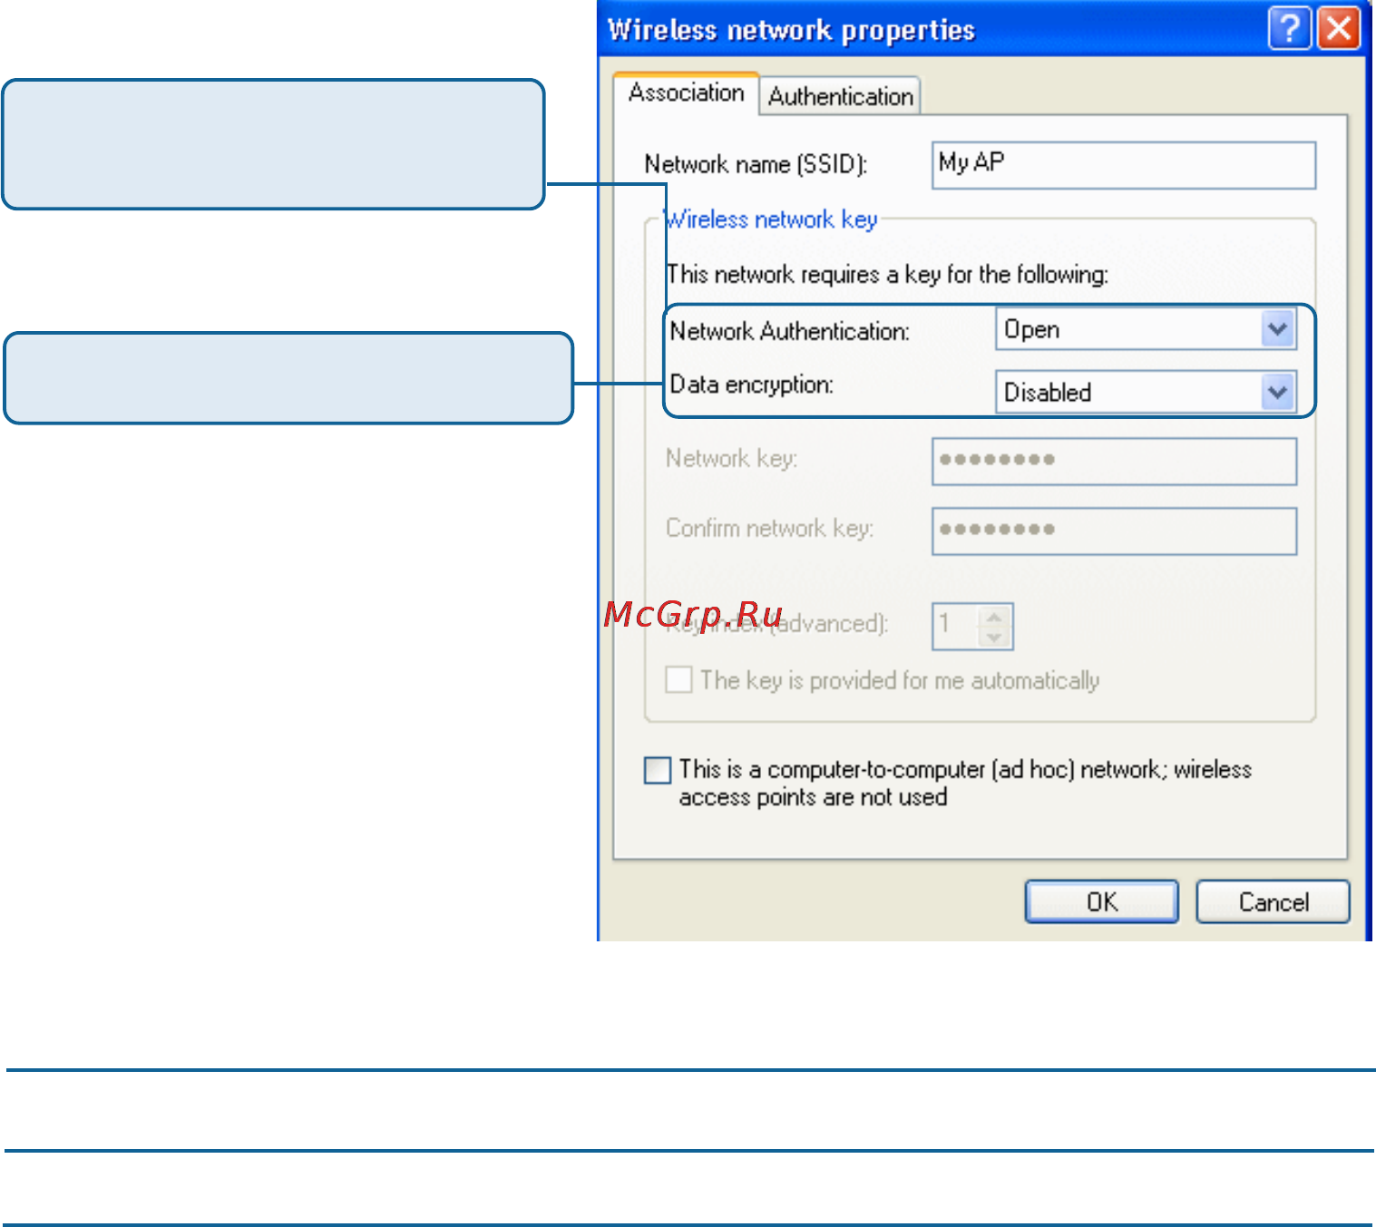Toggle key provided automatically checkbox

pyautogui.click(x=678, y=679)
